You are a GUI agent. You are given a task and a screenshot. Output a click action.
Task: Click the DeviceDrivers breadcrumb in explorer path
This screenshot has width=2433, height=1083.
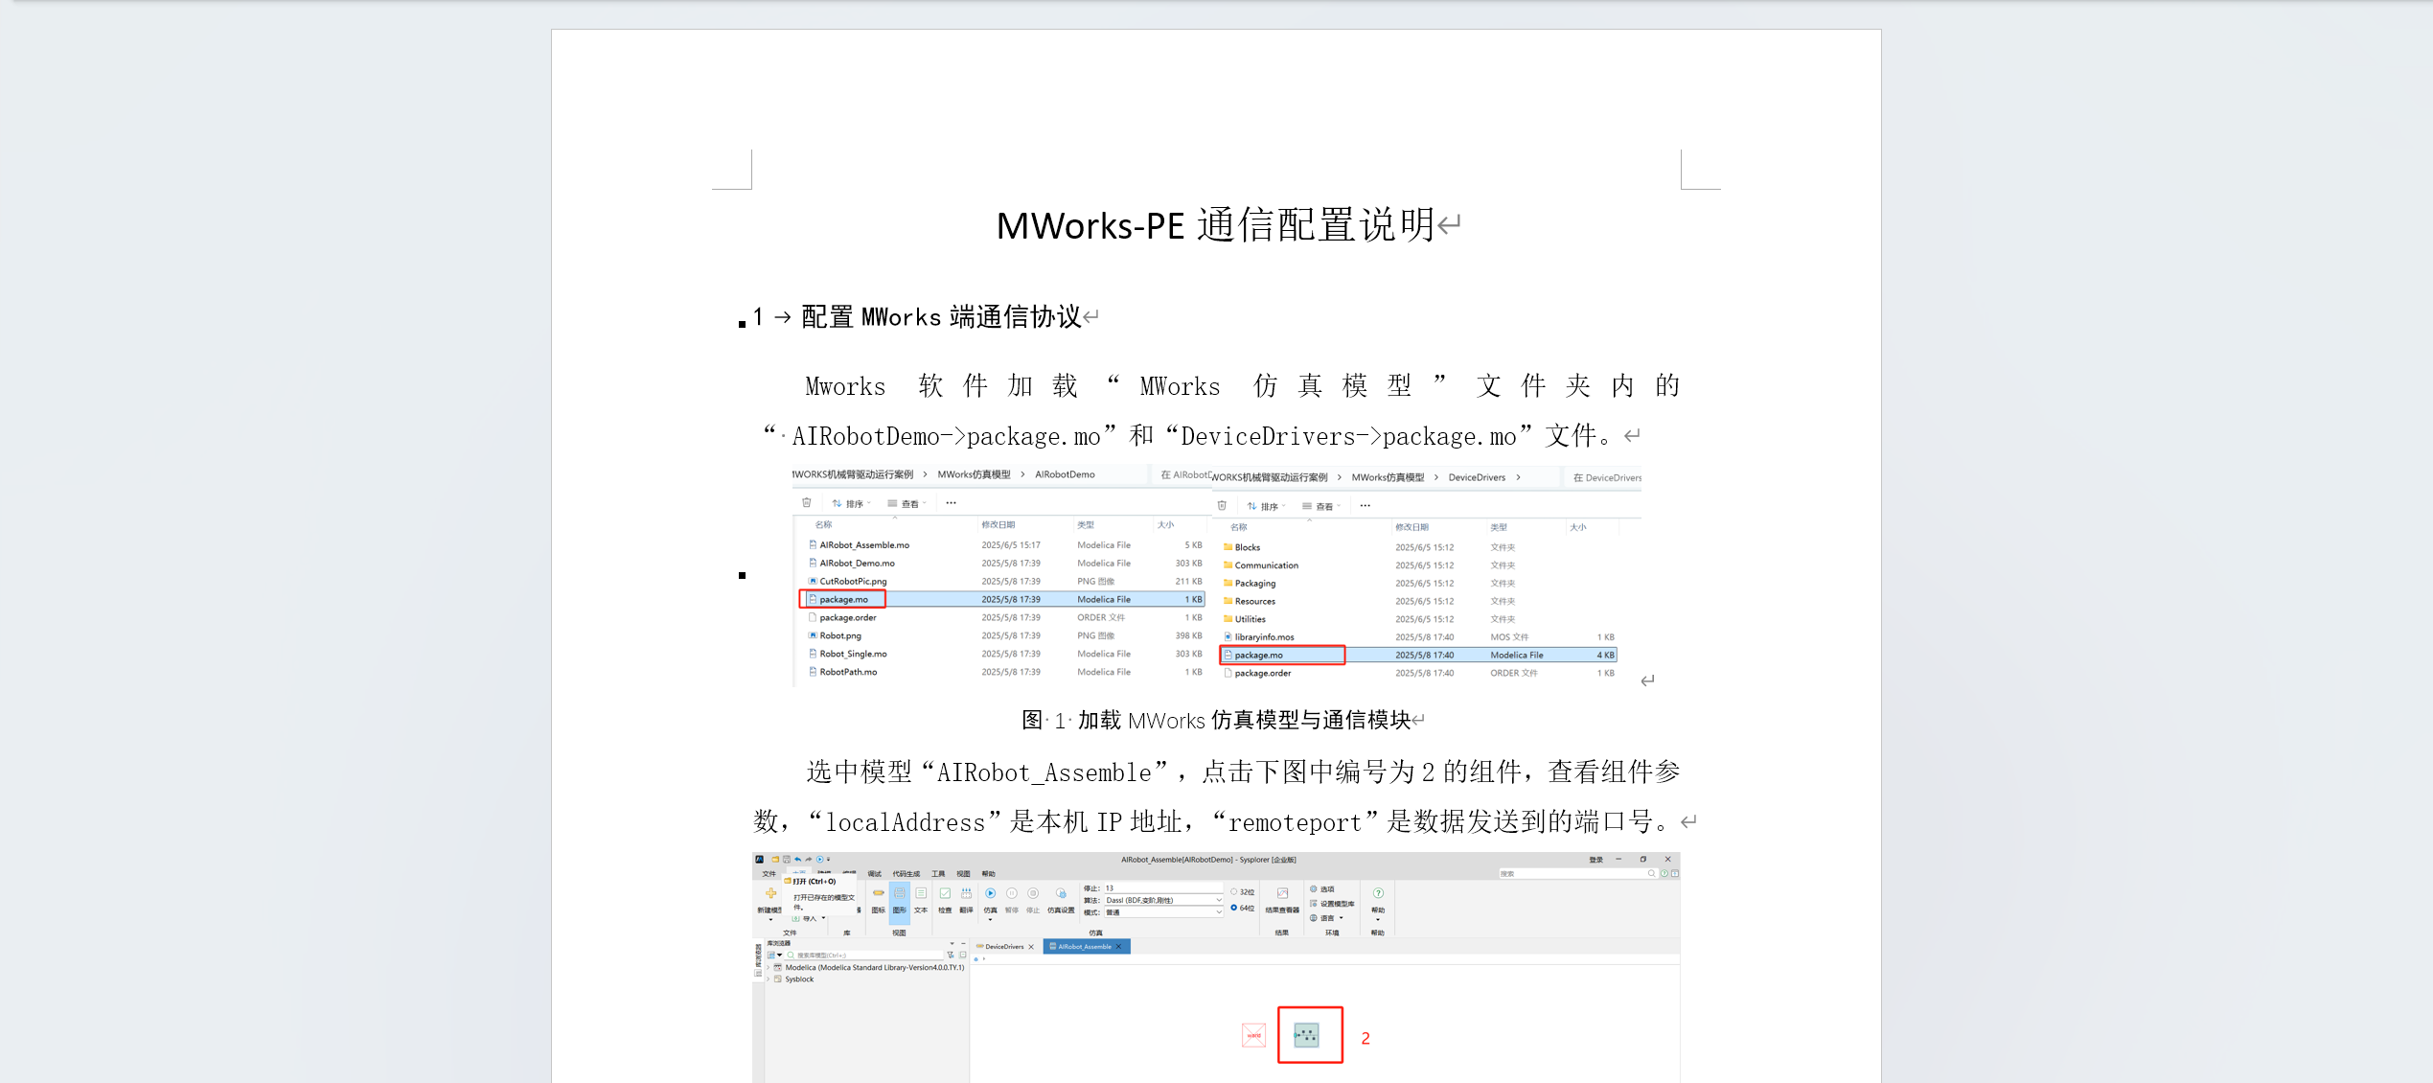click(x=1477, y=477)
